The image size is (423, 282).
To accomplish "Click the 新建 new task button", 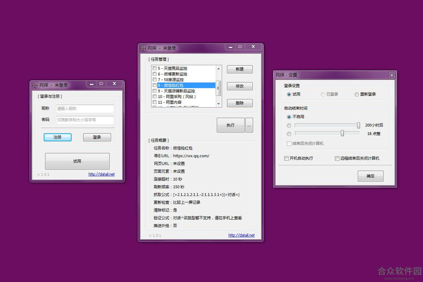I will 240,69.
